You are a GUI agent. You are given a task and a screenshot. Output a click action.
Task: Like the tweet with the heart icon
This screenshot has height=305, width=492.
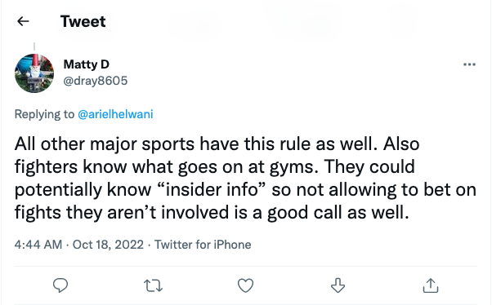(245, 285)
